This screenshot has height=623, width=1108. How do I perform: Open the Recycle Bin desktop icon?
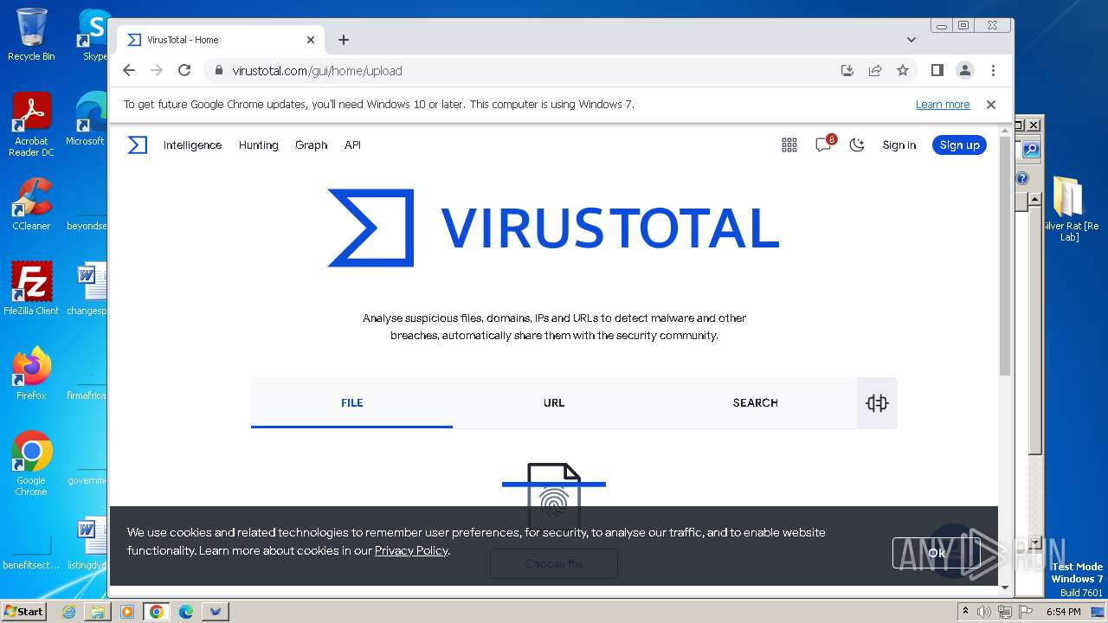click(x=31, y=35)
